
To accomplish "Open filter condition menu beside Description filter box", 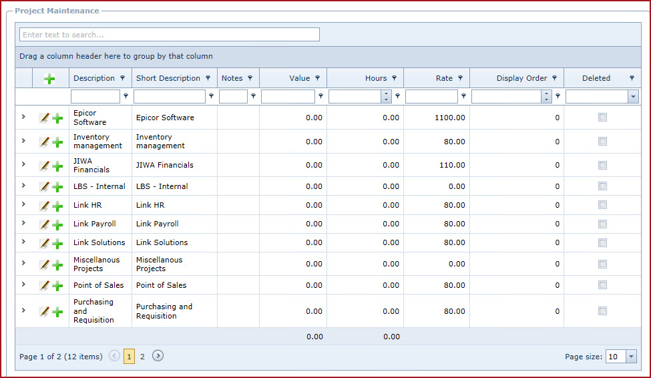I will pos(126,96).
